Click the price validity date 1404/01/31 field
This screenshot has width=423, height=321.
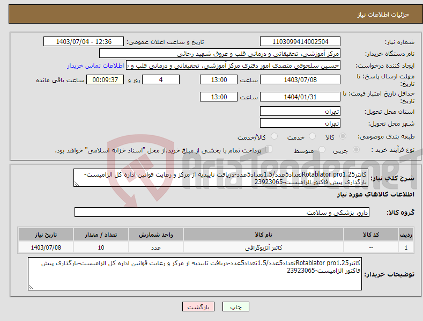300,97
